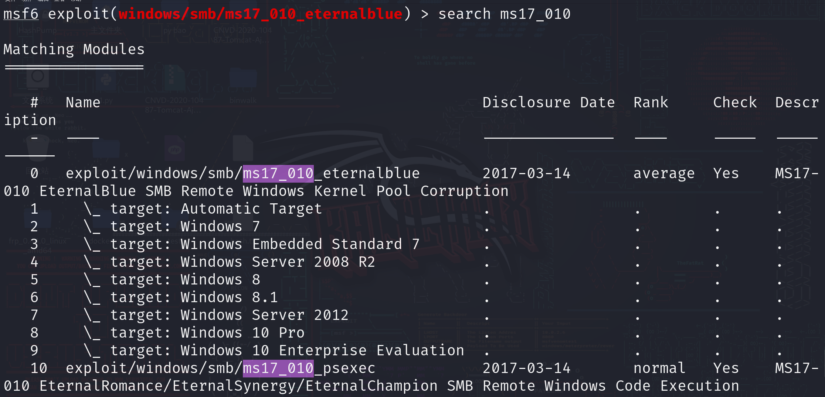Click the 'target: Windows 8.1' entry
Screen dimensions: 825x397
pyautogui.click(x=194, y=297)
